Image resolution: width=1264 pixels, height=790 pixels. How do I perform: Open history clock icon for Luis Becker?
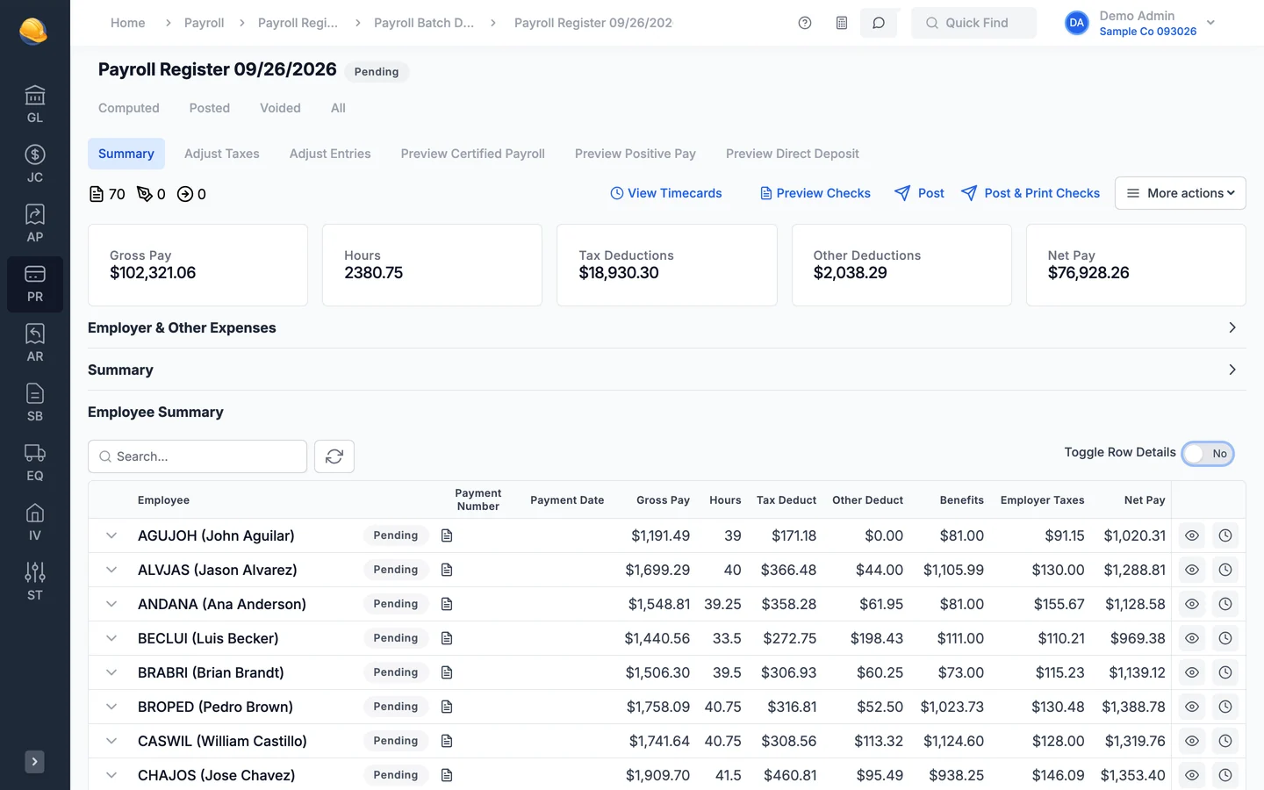click(x=1225, y=638)
